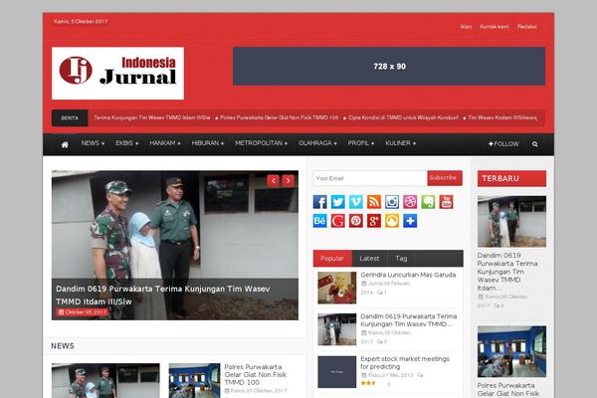Open the Instagram social icon

tap(392, 202)
